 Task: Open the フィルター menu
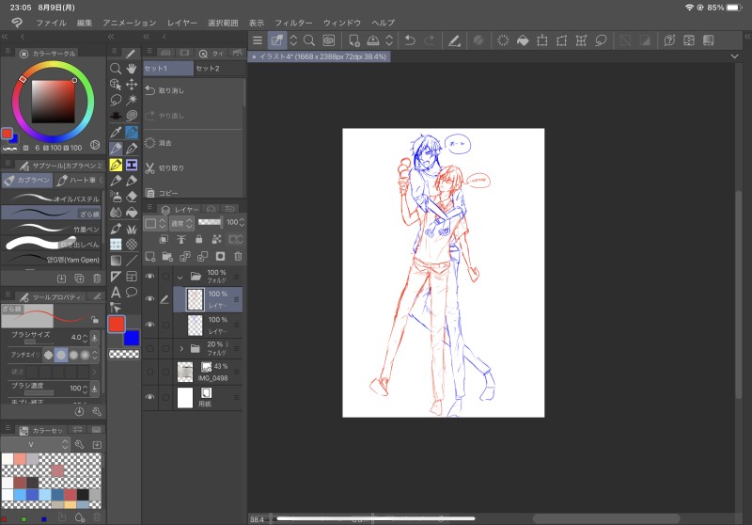[294, 22]
